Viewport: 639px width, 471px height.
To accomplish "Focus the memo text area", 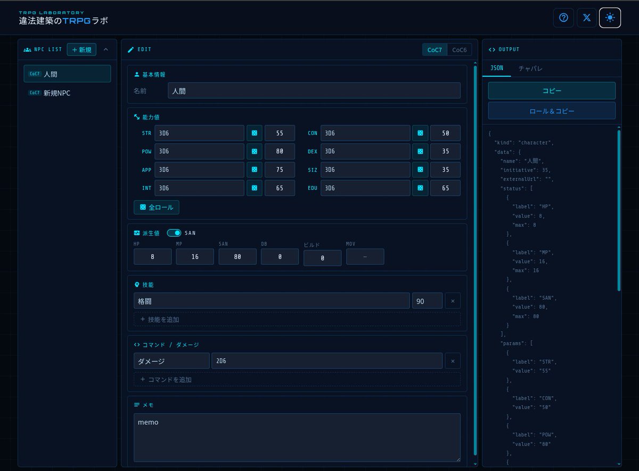I will (x=297, y=438).
